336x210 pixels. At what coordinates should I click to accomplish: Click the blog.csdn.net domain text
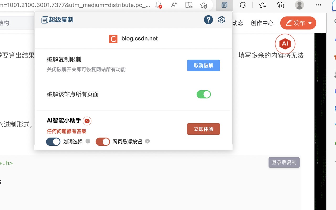tap(140, 39)
